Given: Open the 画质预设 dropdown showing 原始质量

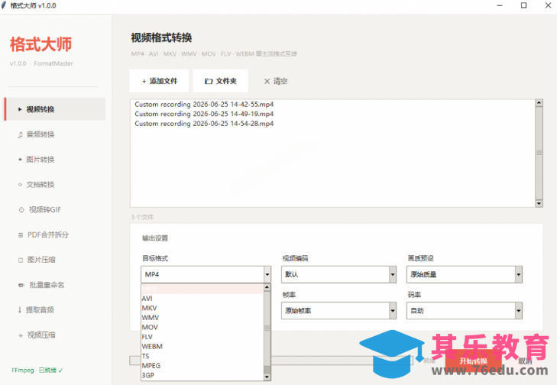Looking at the screenshot, I should click(x=465, y=274).
